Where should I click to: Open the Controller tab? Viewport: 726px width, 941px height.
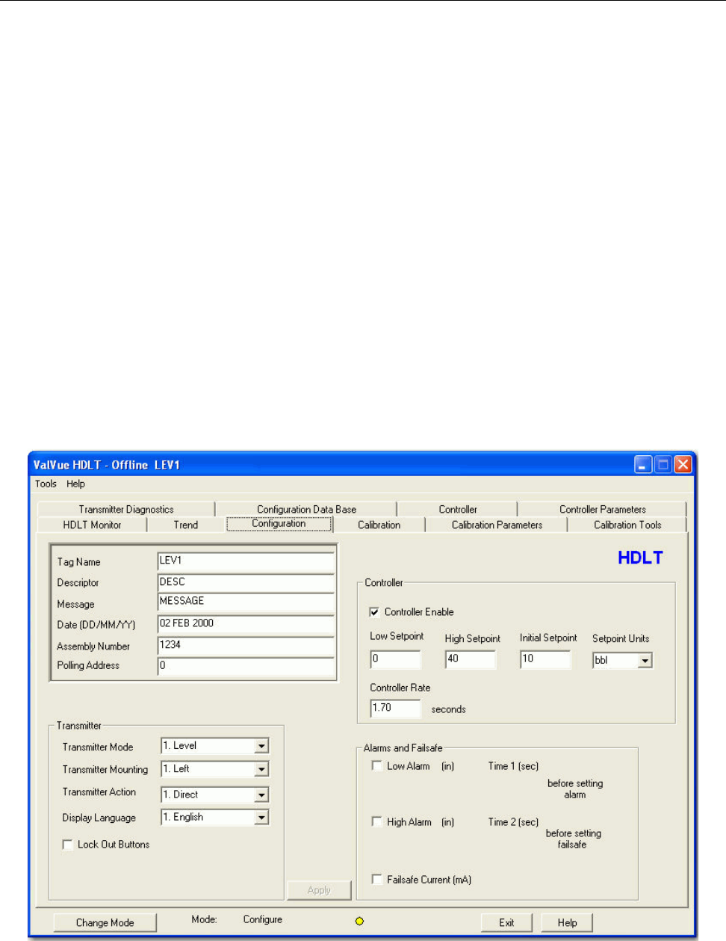click(458, 509)
